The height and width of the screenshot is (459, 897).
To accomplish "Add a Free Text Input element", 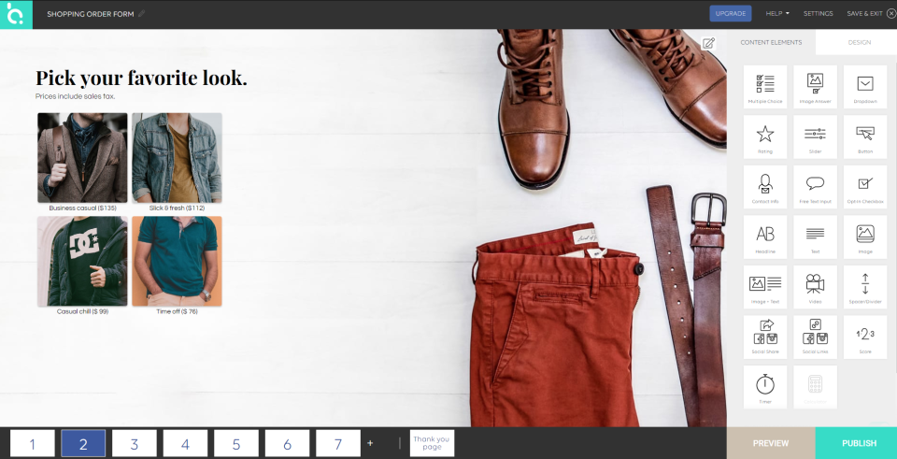I will click(815, 187).
